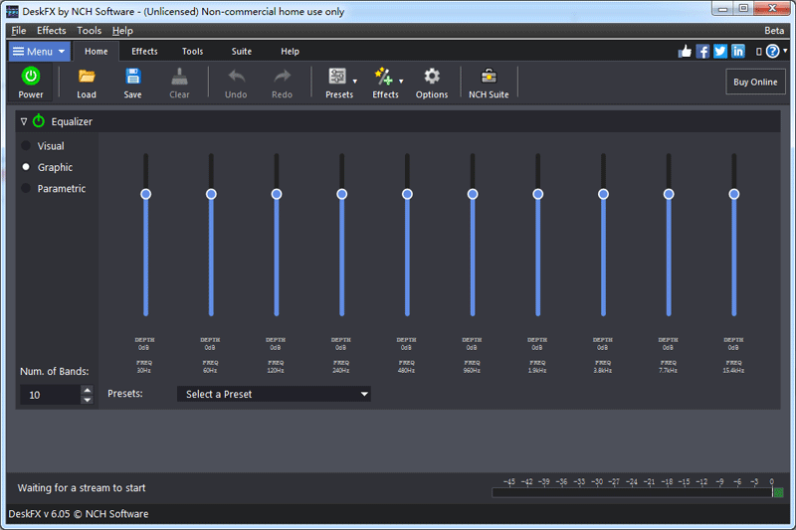Switch to the Tools ribbon tab

pyautogui.click(x=192, y=52)
